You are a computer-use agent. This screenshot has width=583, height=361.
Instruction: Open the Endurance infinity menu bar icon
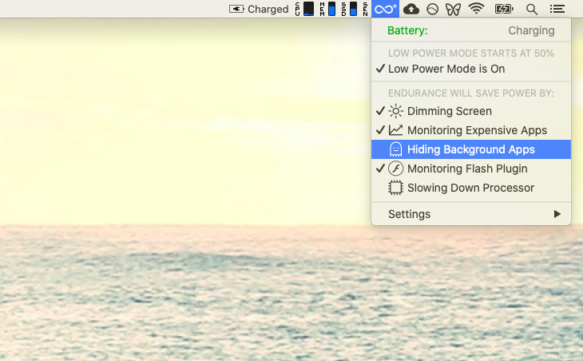point(385,9)
